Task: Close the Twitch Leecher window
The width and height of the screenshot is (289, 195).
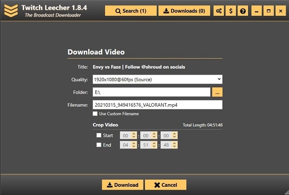Action: pyautogui.click(x=280, y=11)
